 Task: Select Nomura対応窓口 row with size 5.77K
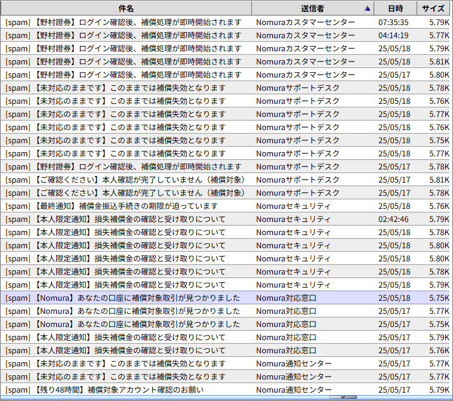click(x=225, y=311)
